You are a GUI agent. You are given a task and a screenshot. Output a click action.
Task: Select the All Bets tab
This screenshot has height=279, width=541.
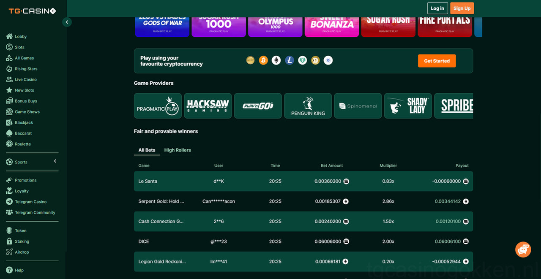pos(147,150)
